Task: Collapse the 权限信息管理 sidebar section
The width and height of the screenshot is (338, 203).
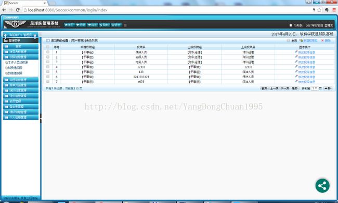Action: (x=21, y=57)
